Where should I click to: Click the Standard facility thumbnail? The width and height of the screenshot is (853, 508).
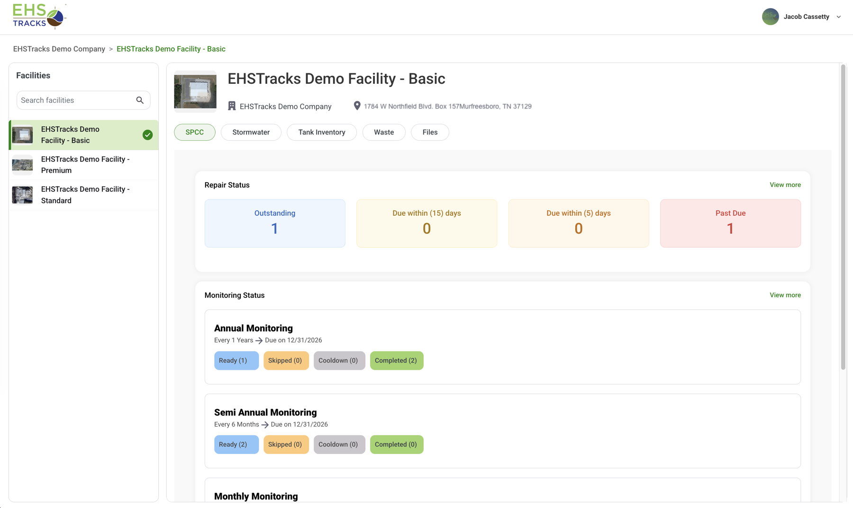pos(22,195)
